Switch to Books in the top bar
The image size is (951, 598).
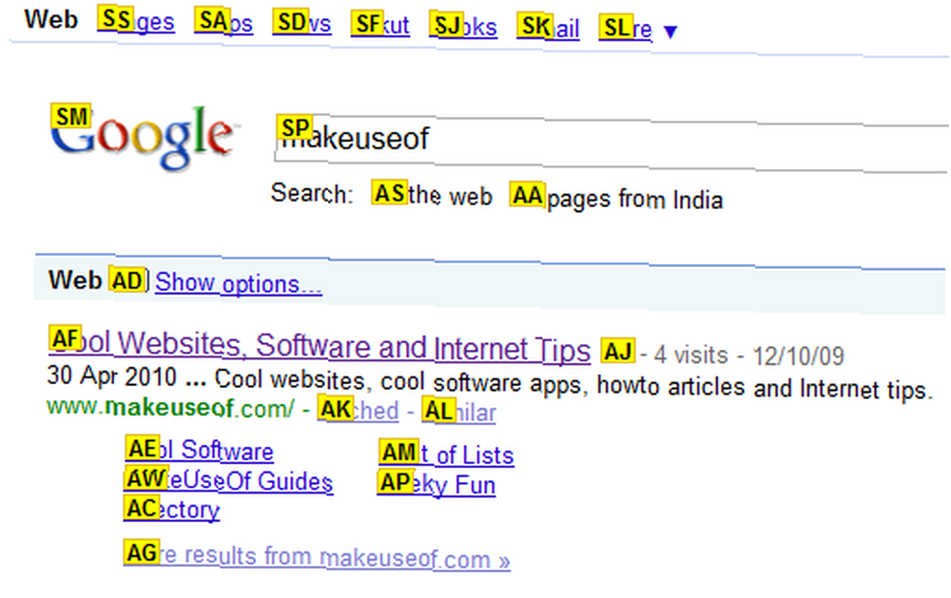point(463,26)
